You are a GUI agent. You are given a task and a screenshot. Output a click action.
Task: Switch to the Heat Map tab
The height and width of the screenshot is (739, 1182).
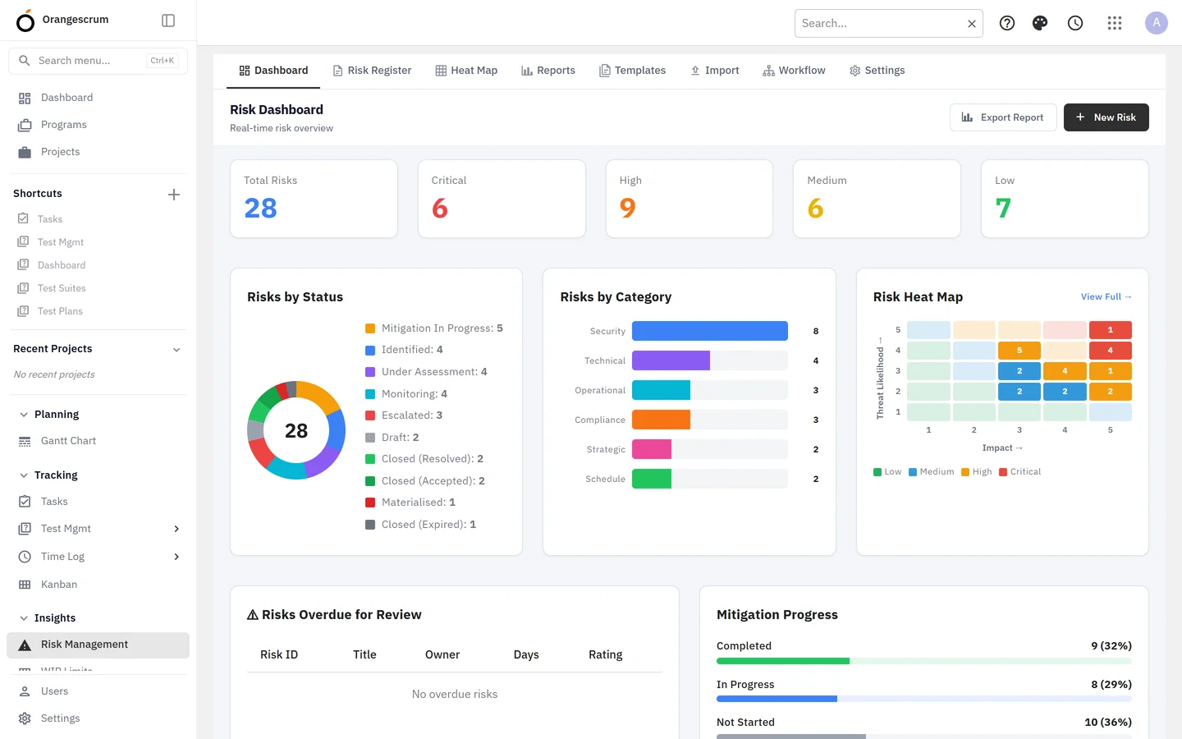(x=466, y=71)
